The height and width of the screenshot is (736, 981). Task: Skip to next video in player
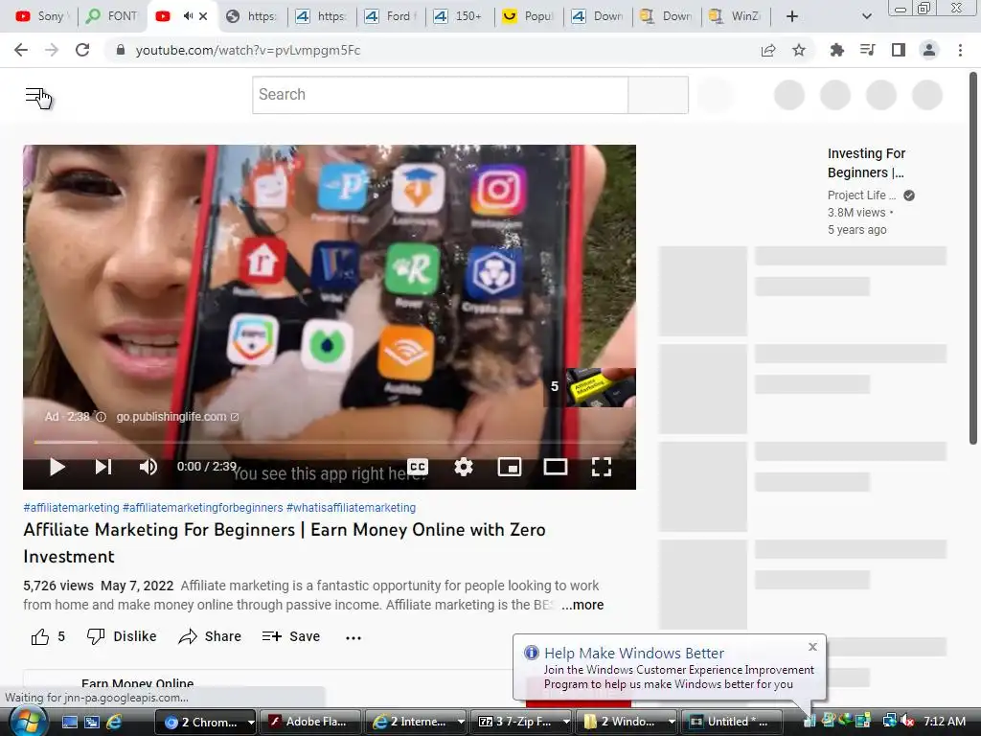pos(103,467)
